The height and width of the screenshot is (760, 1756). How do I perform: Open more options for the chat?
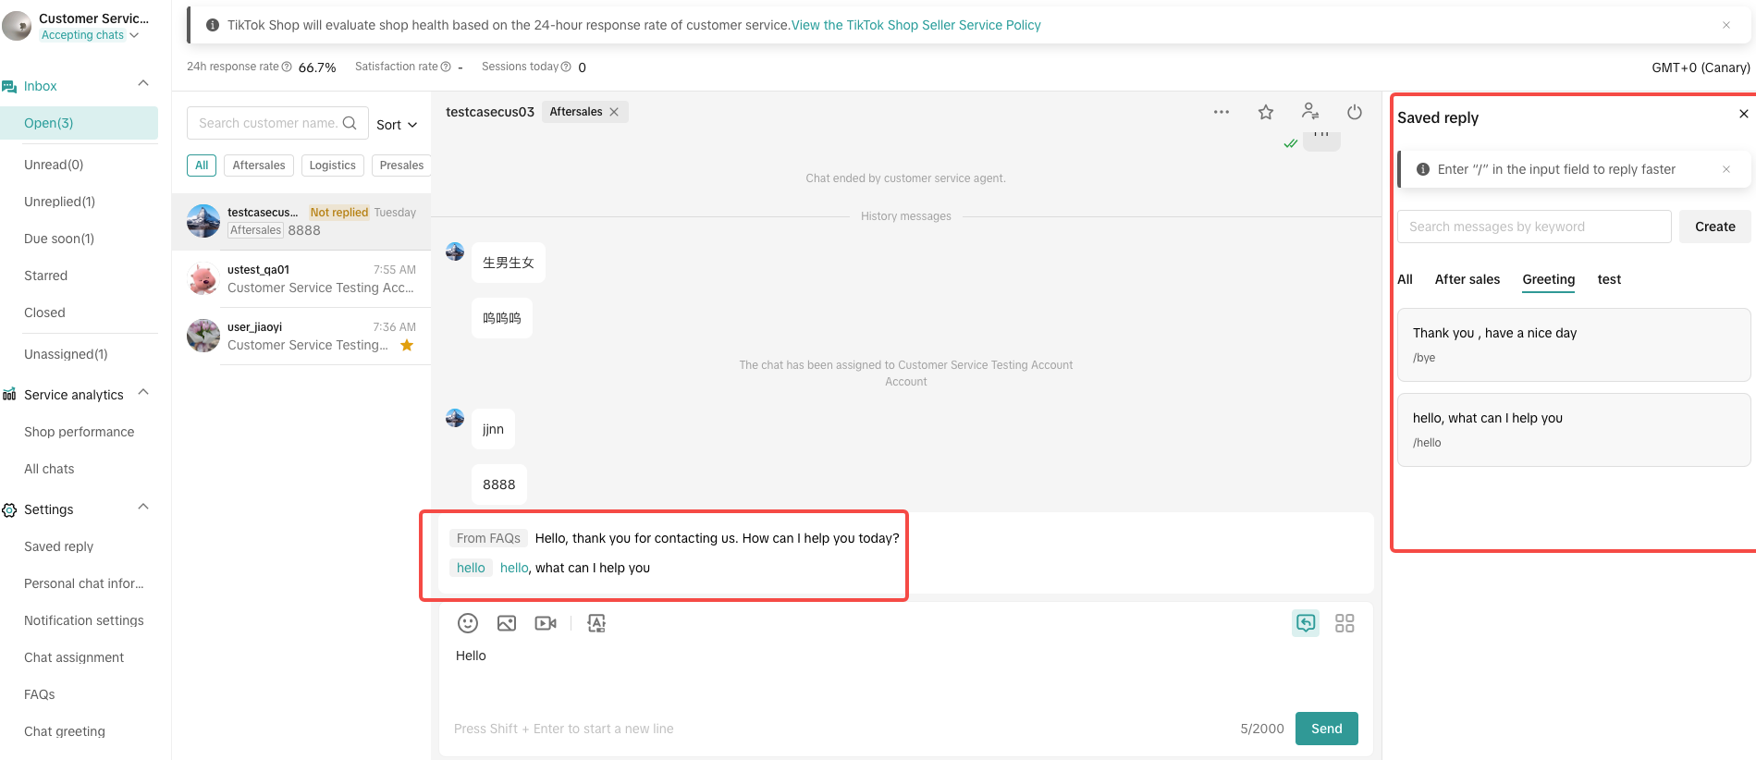pos(1222,112)
